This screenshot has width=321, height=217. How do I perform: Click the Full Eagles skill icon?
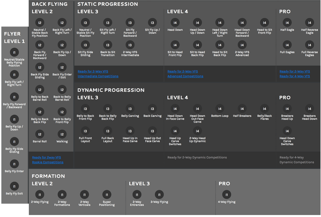[287, 45]
